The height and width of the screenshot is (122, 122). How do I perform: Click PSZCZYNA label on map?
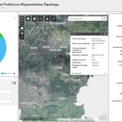(63, 99)
